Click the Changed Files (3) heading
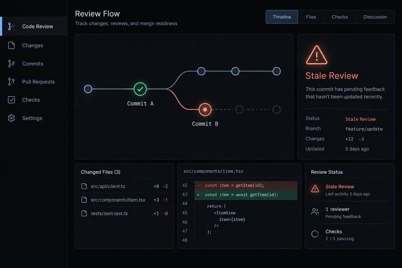The width and height of the screenshot is (402, 268). click(x=100, y=172)
